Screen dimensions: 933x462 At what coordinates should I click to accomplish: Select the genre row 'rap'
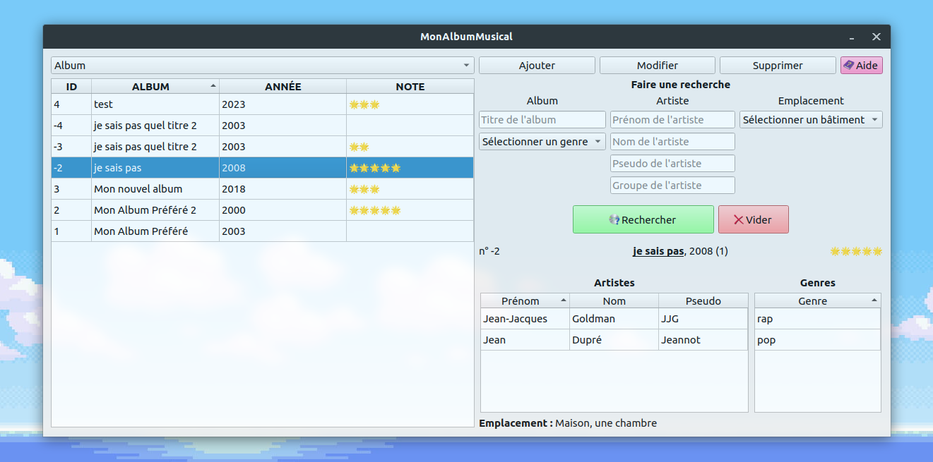[817, 319]
